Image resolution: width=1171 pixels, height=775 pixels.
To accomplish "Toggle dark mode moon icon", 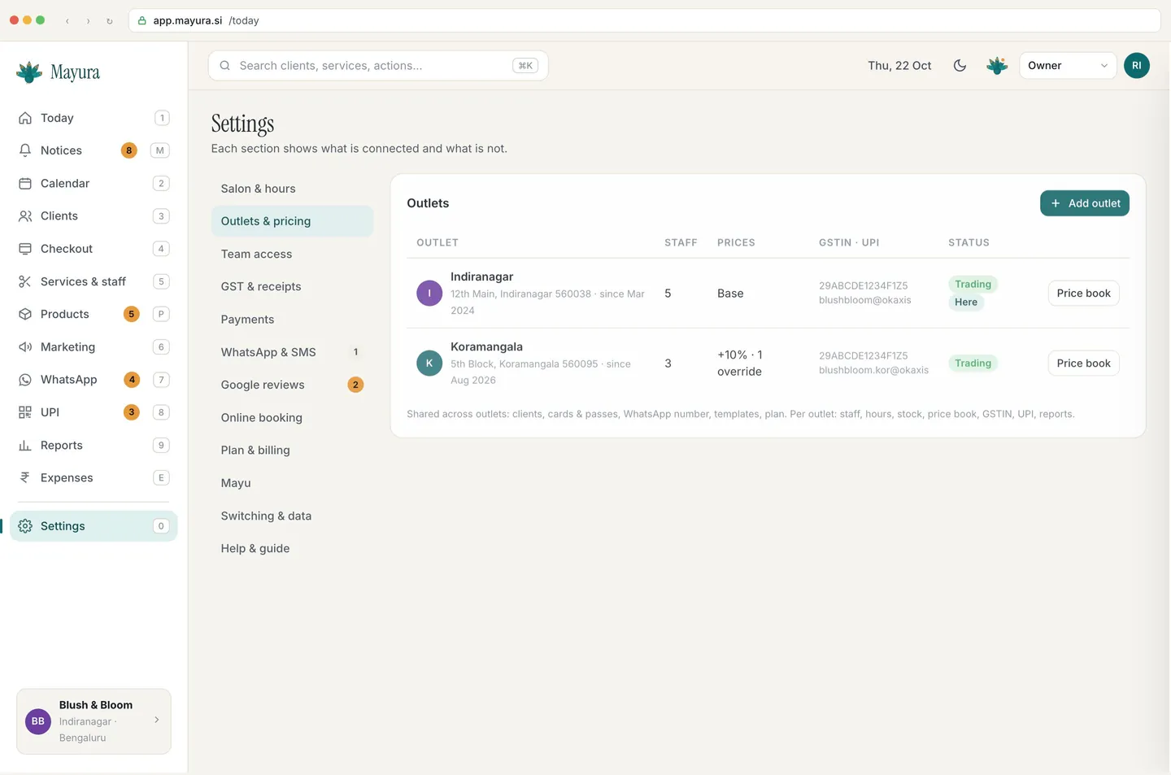I will tap(960, 66).
